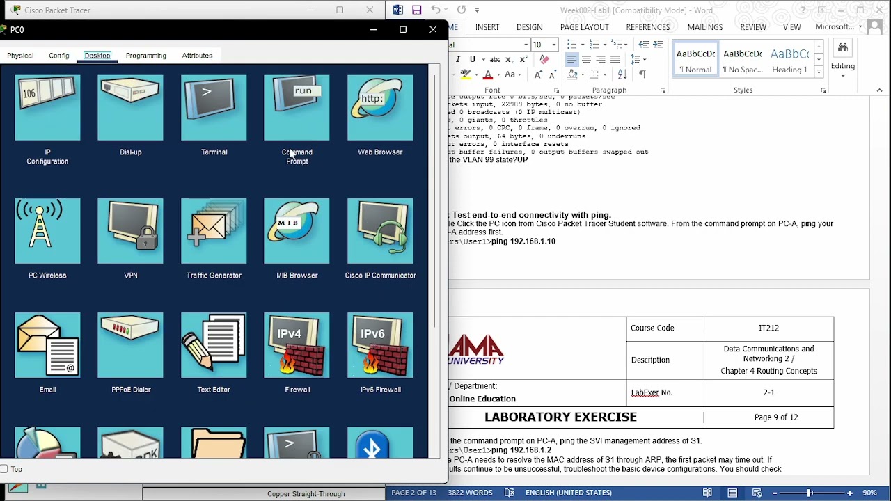Open the font size dropdown
This screenshot has height=501, width=891.
[554, 45]
